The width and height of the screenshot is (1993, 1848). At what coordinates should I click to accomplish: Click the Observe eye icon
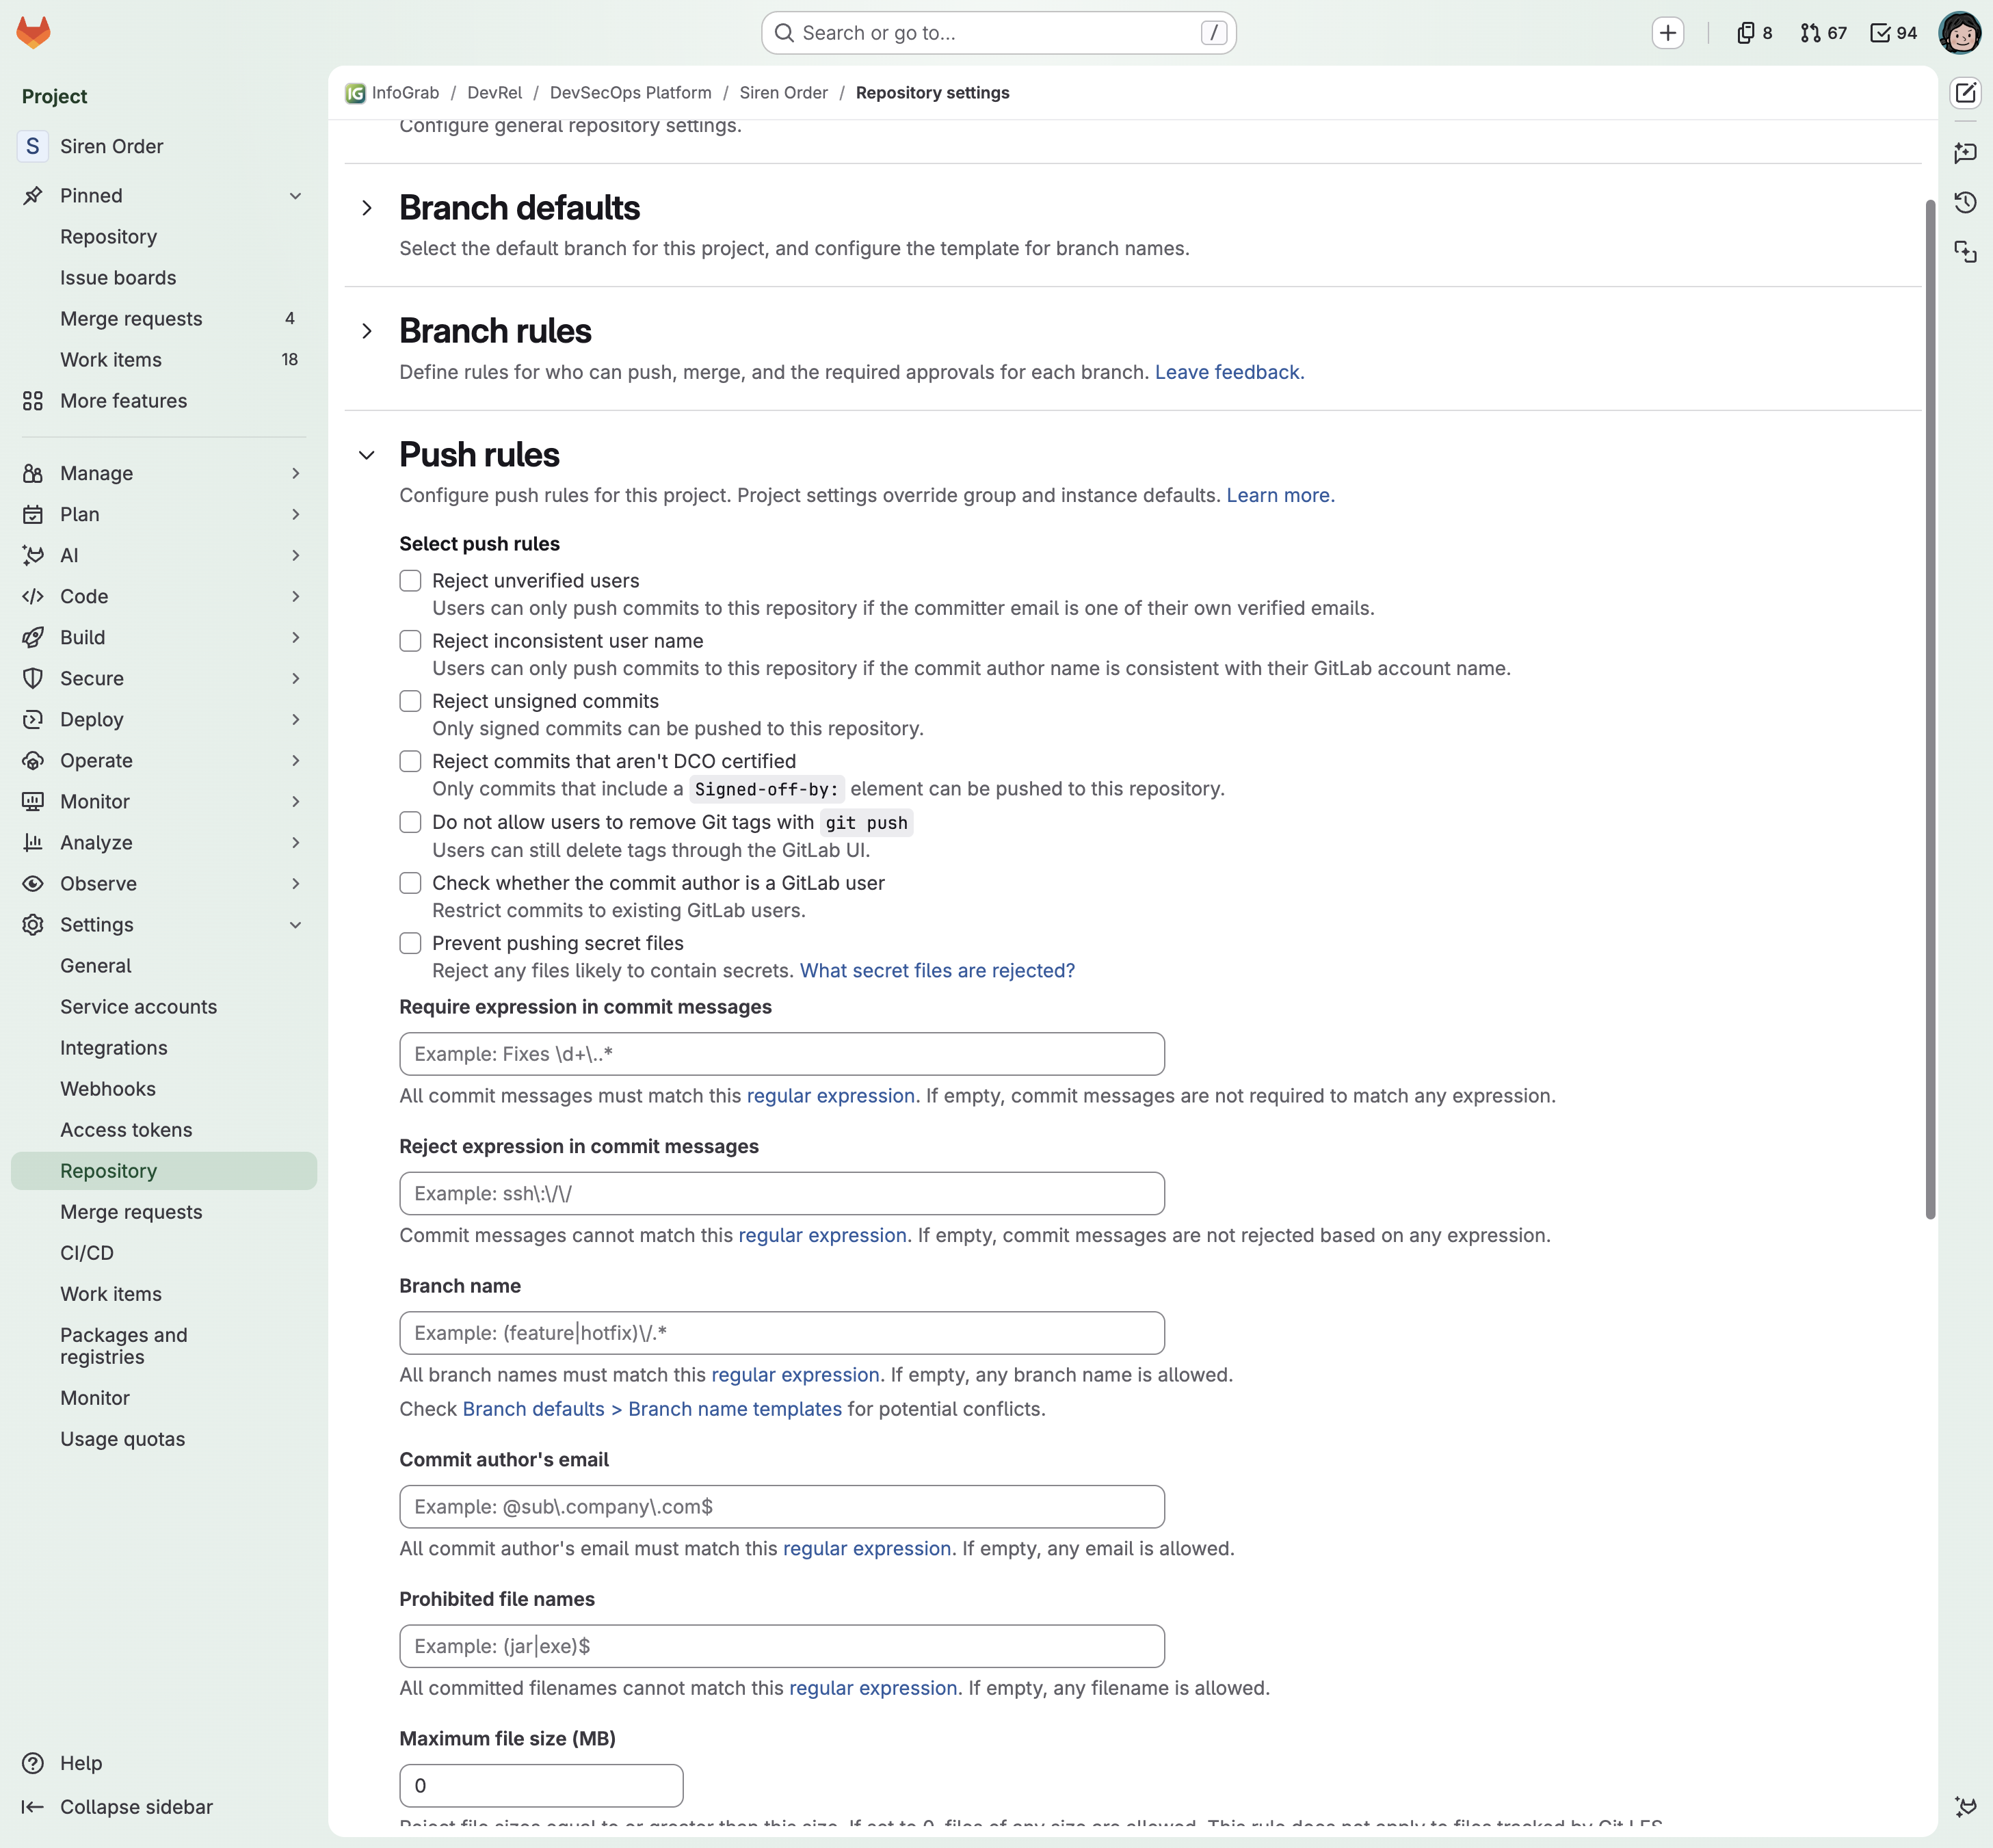(33, 883)
